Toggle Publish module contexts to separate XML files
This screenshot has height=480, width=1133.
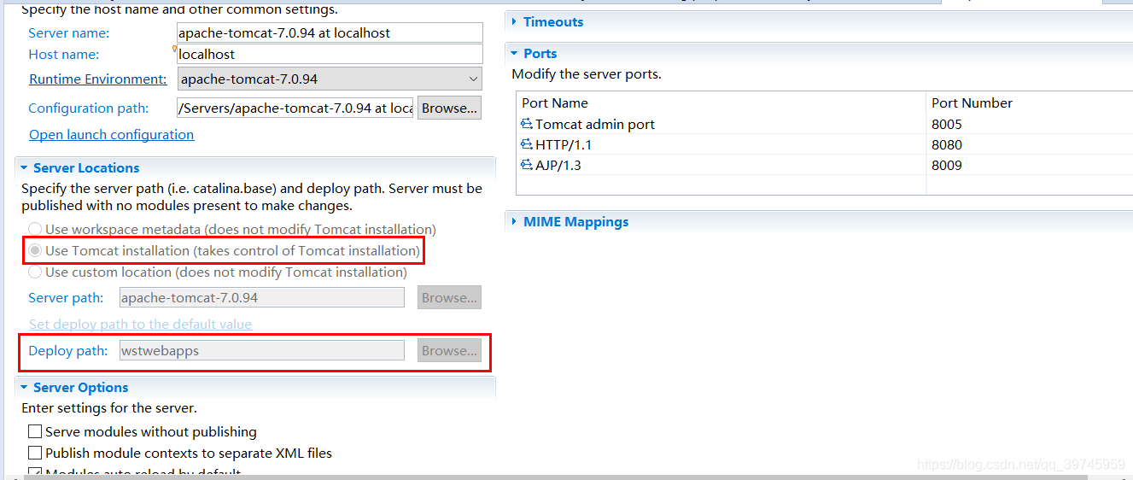pos(35,453)
